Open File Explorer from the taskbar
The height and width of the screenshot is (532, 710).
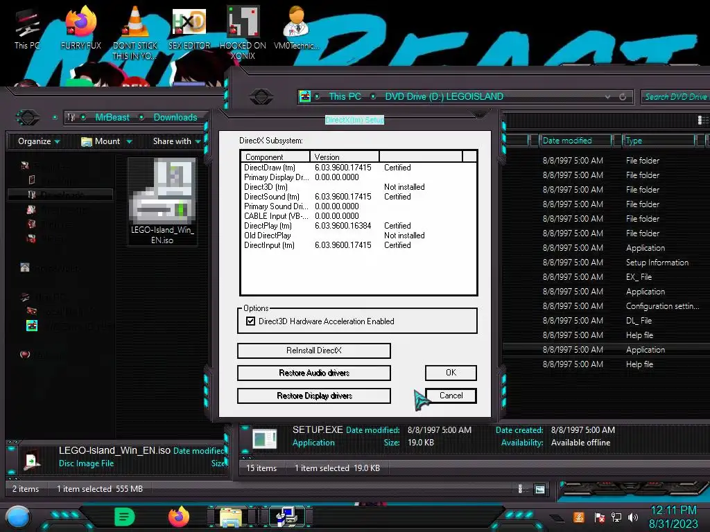click(x=232, y=517)
